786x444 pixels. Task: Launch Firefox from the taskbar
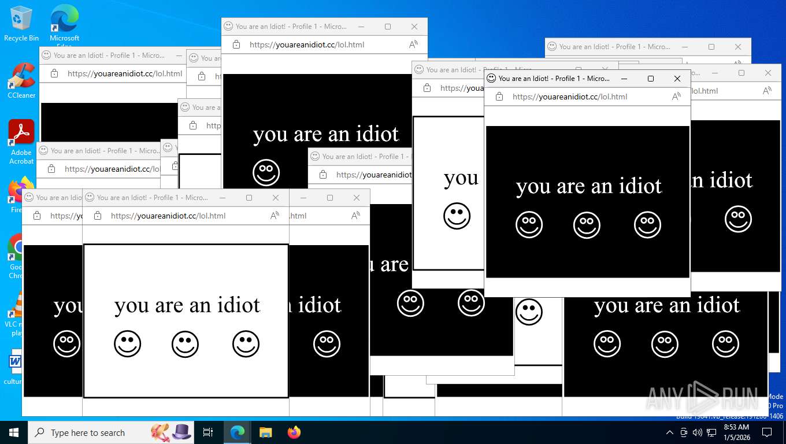pos(294,432)
